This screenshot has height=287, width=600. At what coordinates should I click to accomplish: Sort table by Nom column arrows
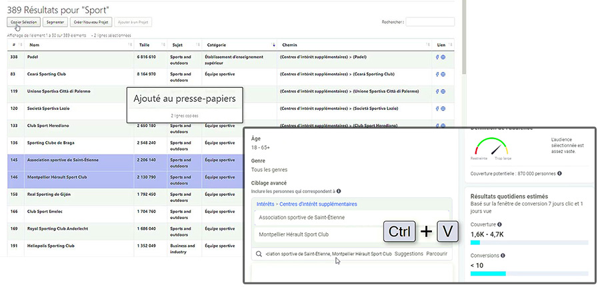(x=131, y=45)
